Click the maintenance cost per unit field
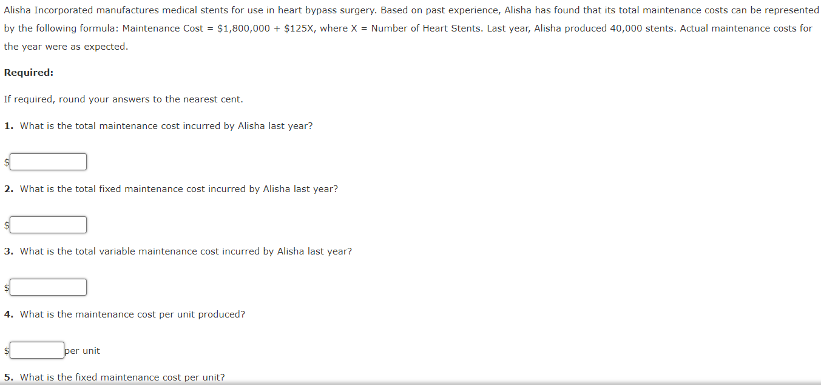The height and width of the screenshot is (389, 821). coord(37,350)
